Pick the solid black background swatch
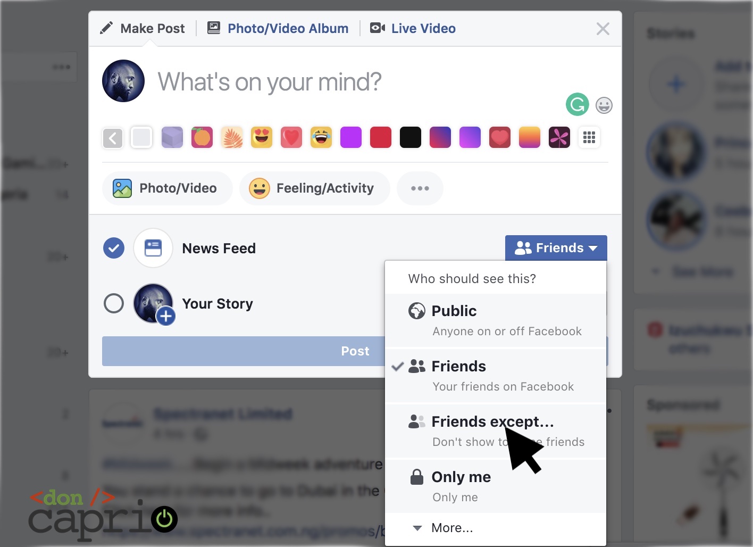Viewport: 753px width, 547px height. tap(411, 137)
